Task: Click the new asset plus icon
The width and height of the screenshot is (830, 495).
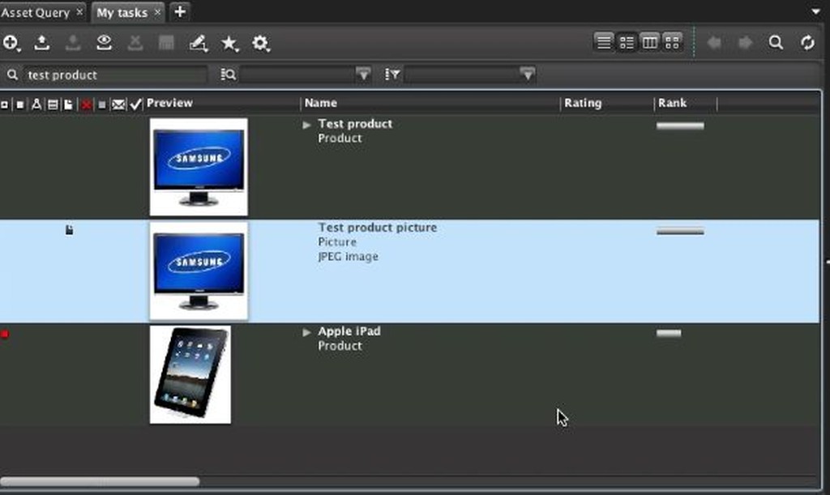Action: pyautogui.click(x=11, y=43)
